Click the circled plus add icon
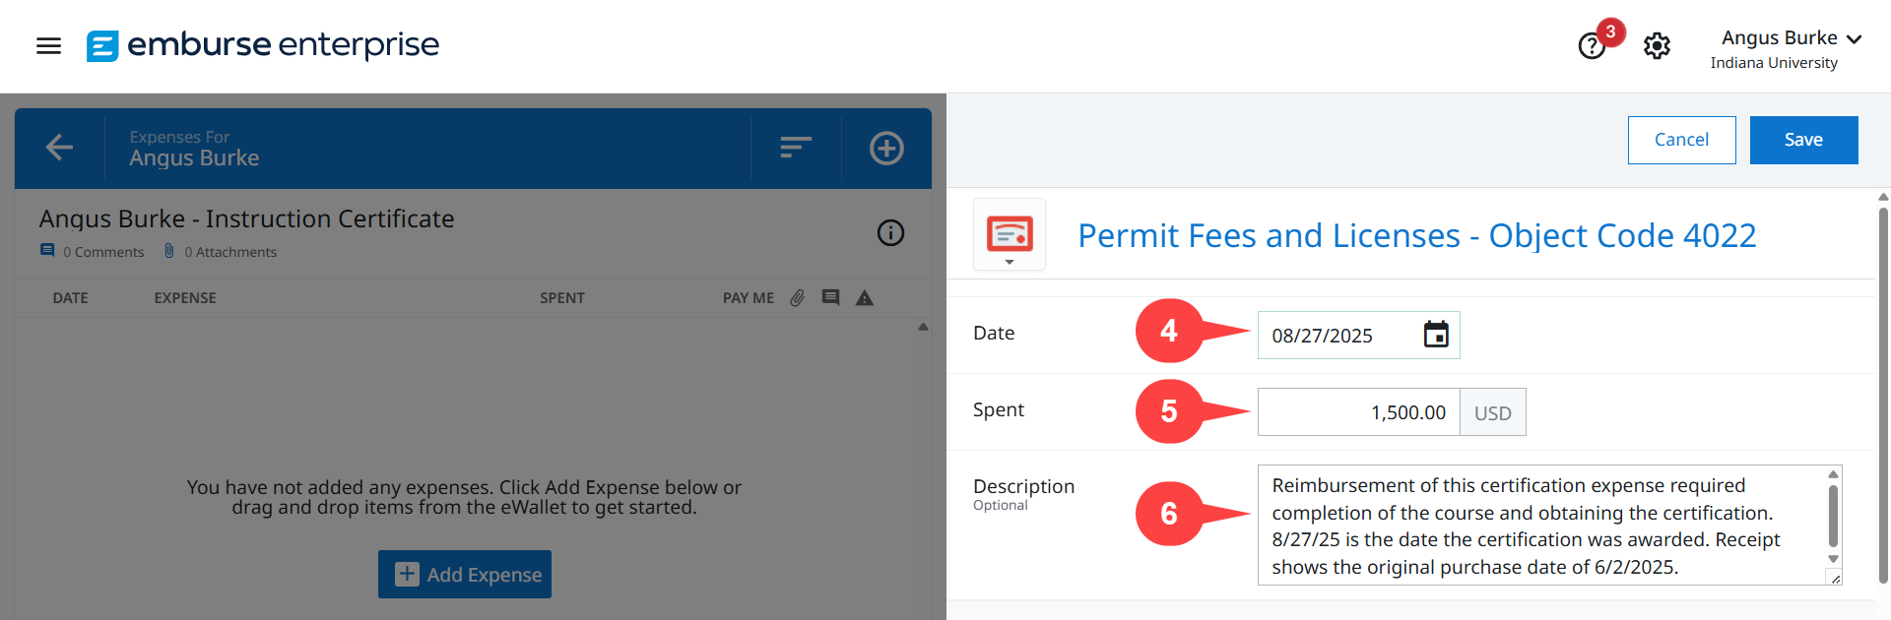Viewport: 1891px width, 620px height. [x=886, y=148]
